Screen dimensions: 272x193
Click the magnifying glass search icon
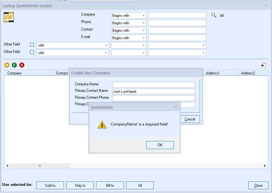pos(214,15)
